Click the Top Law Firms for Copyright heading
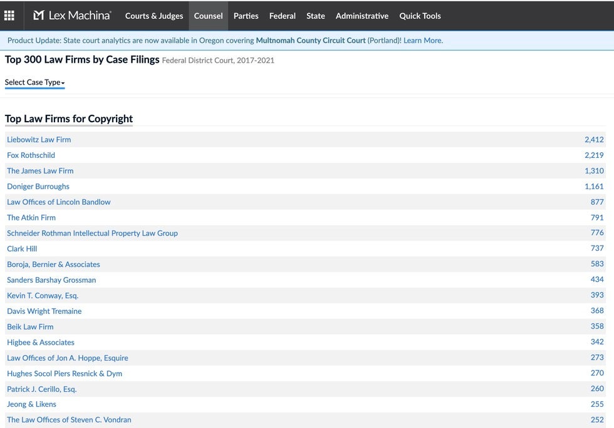 69,118
